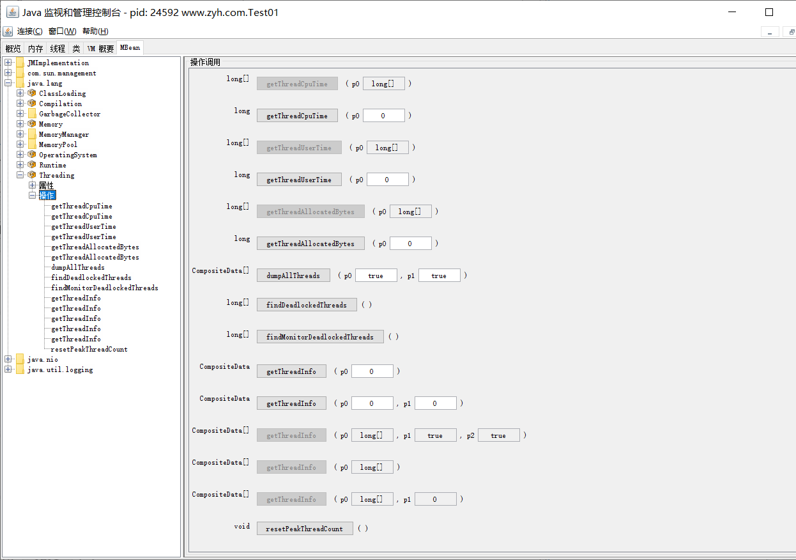Switch to the 线程 tab
796x560 pixels.
[x=57, y=49]
